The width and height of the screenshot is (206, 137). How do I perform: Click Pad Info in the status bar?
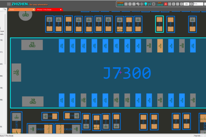197,136
